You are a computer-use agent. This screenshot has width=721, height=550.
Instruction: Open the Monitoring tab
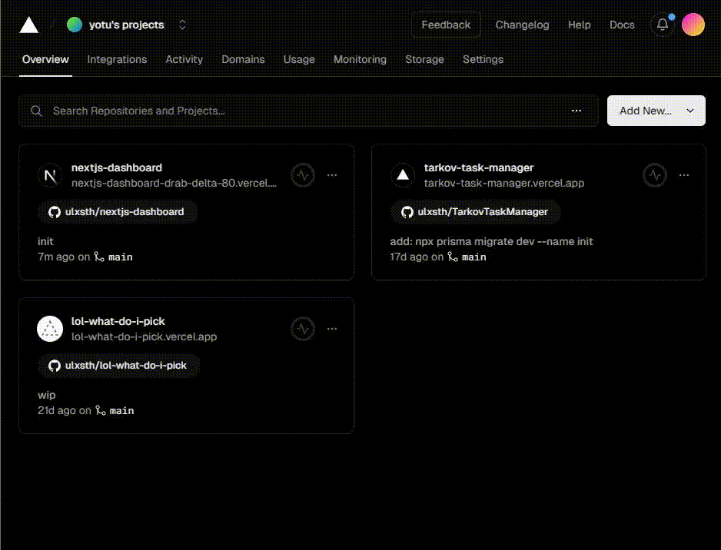point(360,59)
